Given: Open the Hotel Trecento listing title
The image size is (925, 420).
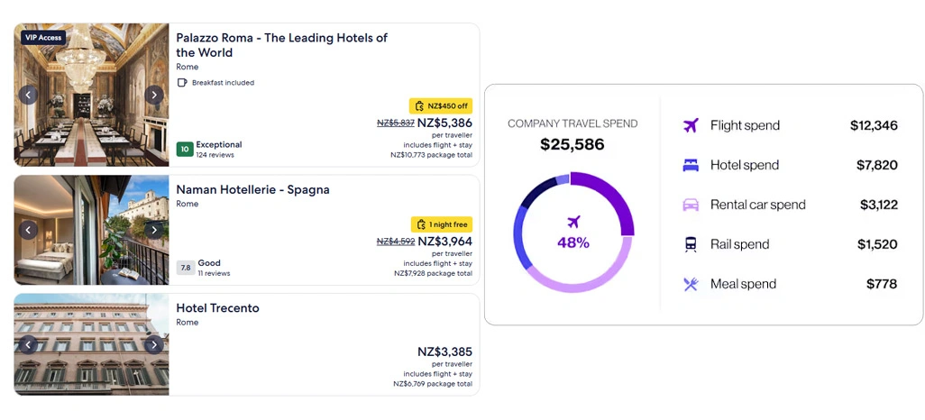Looking at the screenshot, I should 217,308.
